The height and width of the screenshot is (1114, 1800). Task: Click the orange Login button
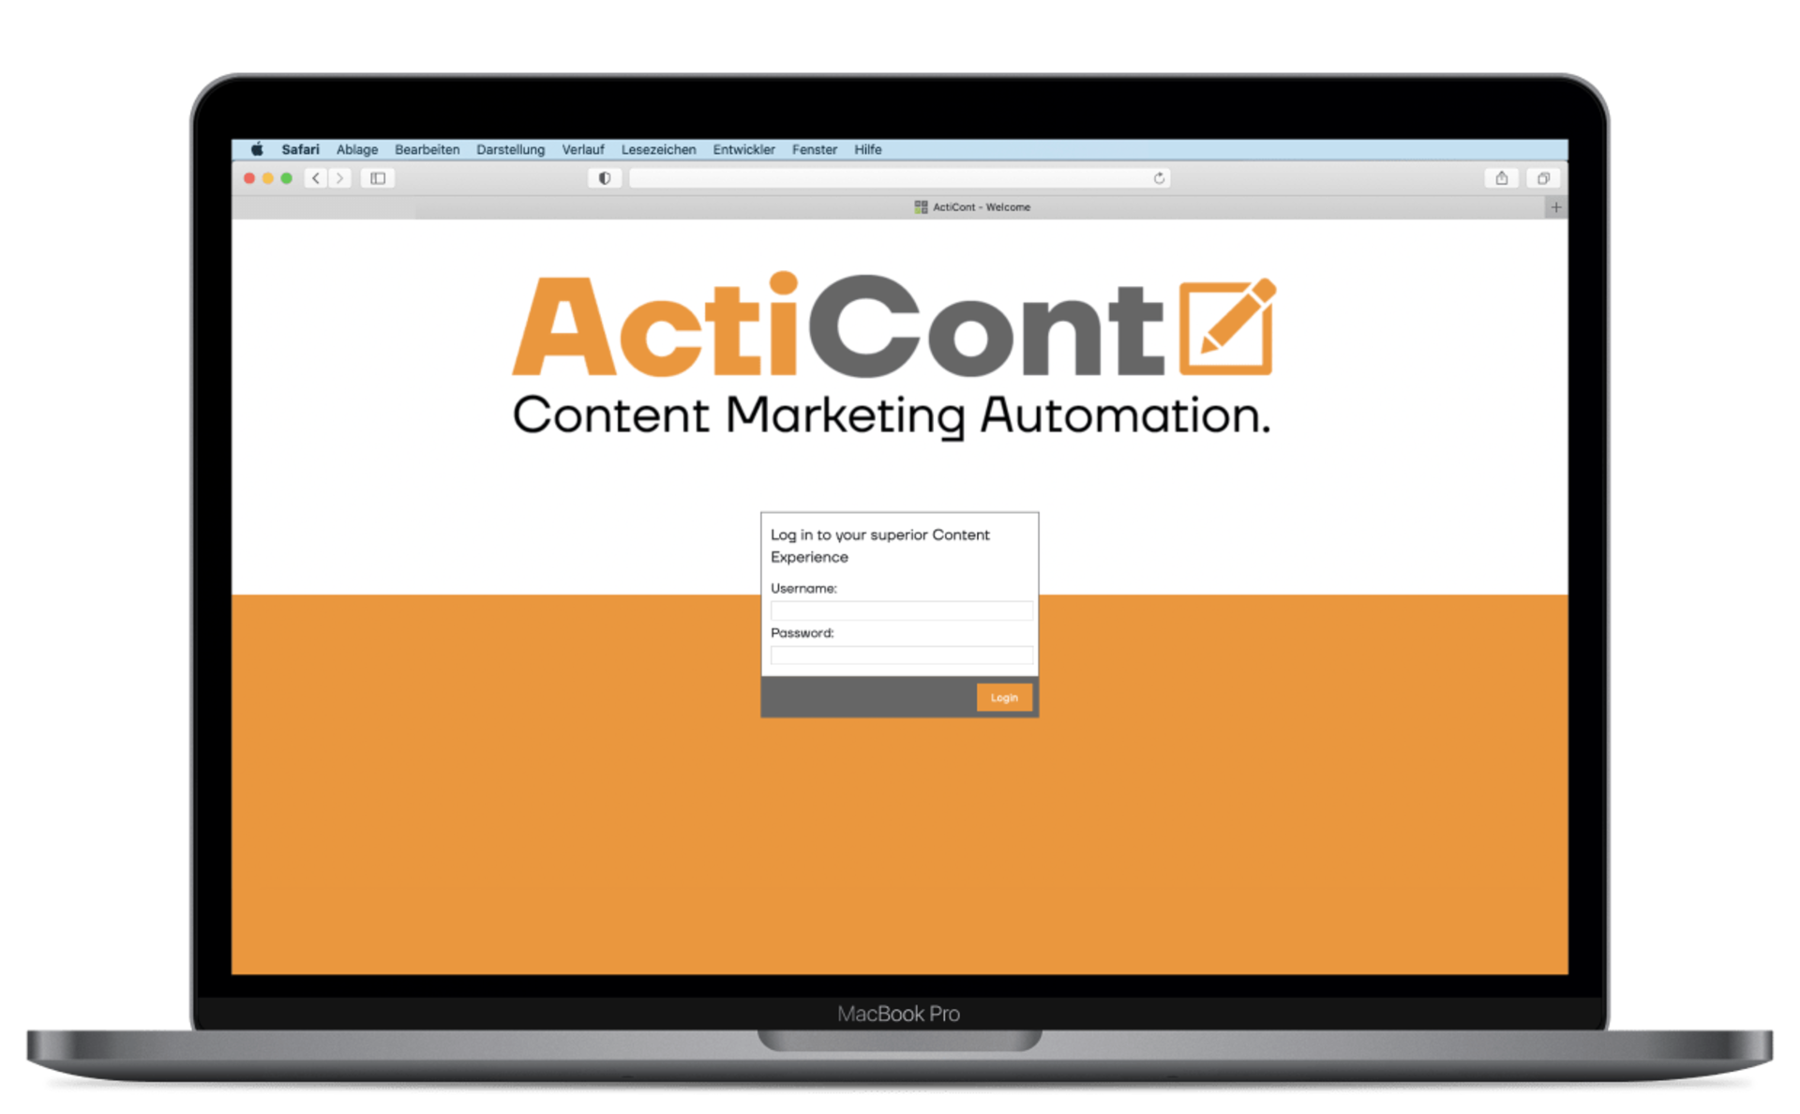[1003, 697]
